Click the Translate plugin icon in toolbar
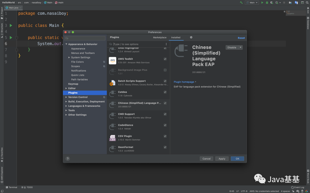 (x=296, y=3)
